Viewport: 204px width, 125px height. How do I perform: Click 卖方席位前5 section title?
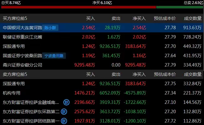point(15,74)
